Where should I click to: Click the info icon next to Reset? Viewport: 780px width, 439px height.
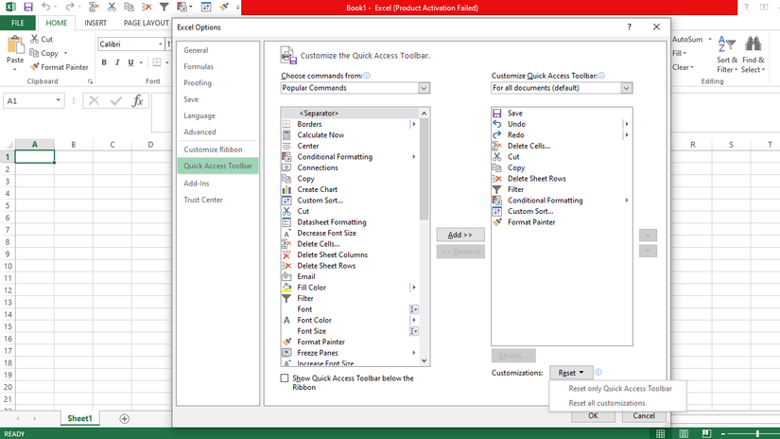(x=598, y=373)
